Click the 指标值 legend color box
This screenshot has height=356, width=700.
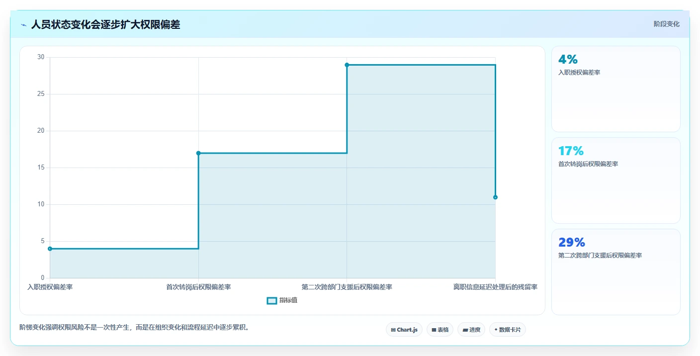[x=272, y=300]
